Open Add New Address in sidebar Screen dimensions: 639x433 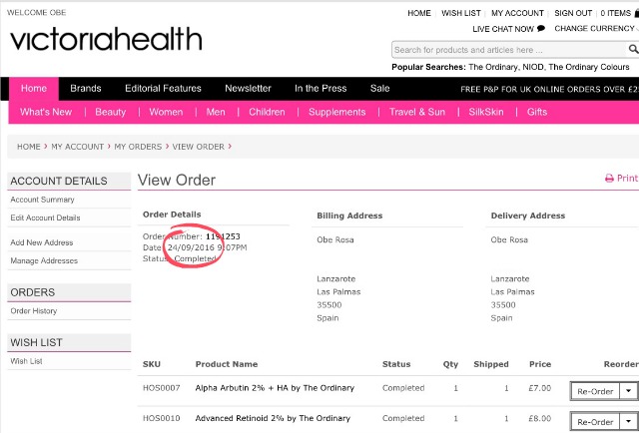(42, 242)
